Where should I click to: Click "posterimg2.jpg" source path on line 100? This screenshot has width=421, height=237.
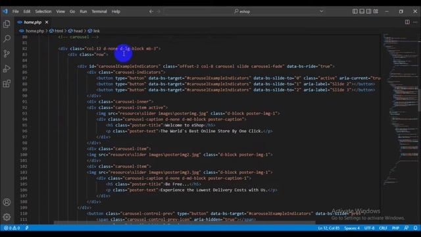[x=182, y=155]
